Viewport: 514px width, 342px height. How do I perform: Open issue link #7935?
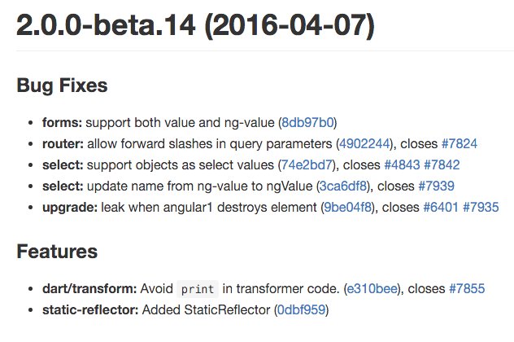click(x=481, y=207)
